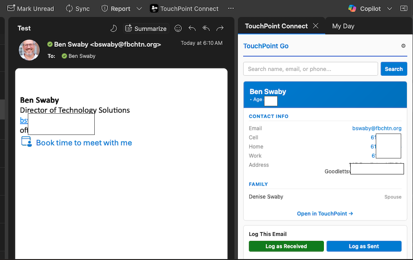Expand the Copilot dropdown chevron
This screenshot has height=260, width=413.
pyautogui.click(x=389, y=8)
